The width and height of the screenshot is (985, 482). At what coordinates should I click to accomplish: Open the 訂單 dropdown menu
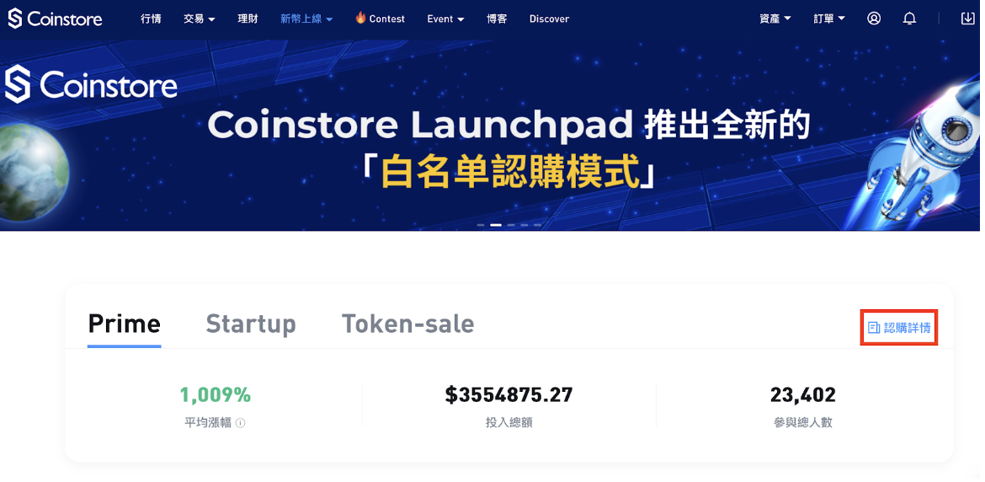[829, 19]
